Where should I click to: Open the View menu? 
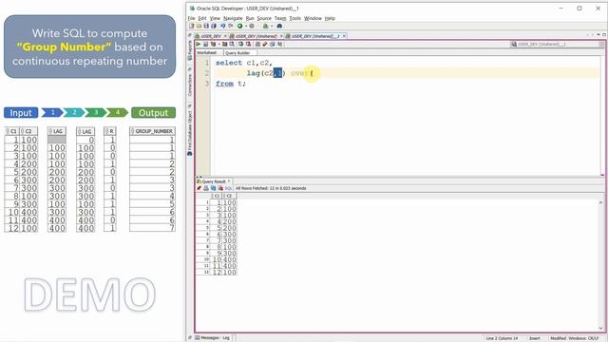pos(215,18)
